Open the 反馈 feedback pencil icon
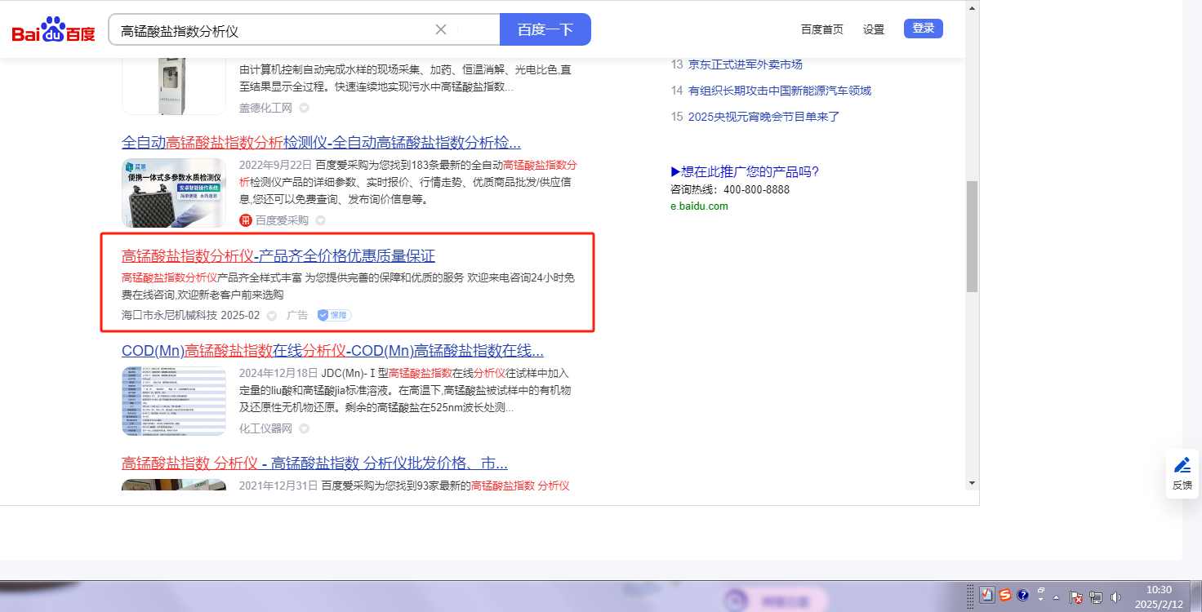 pos(1182,466)
